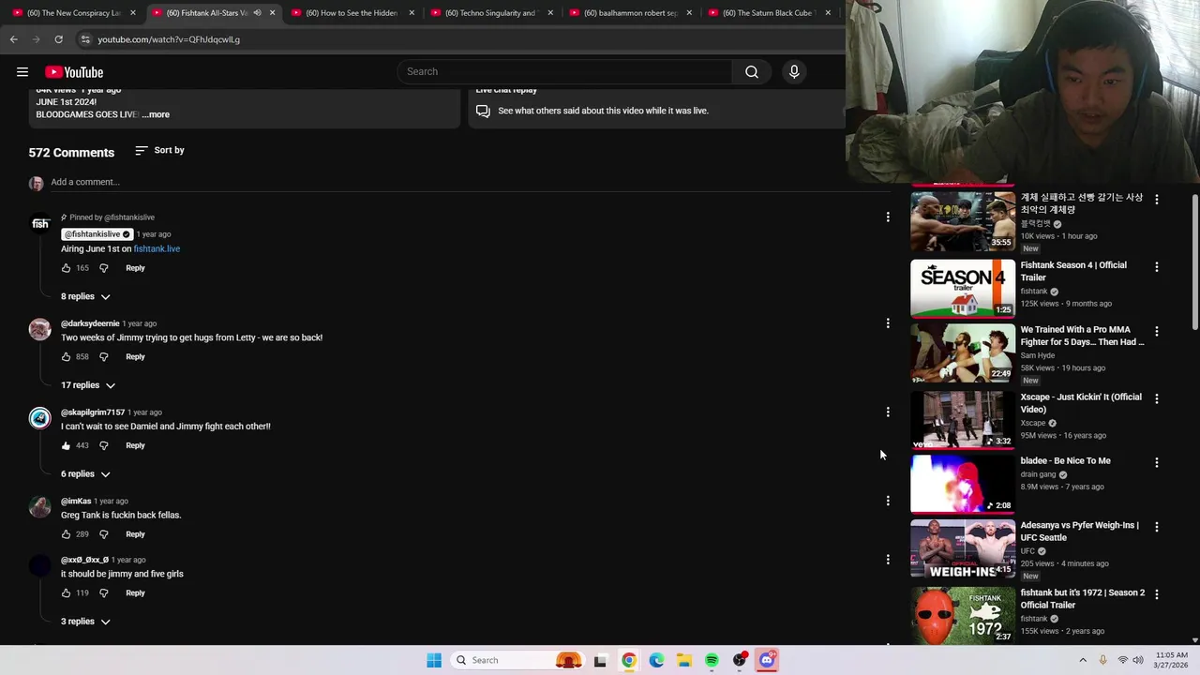Mute the Fishtank tab audio icon
Image resolution: width=1200 pixels, height=675 pixels.
(257, 13)
